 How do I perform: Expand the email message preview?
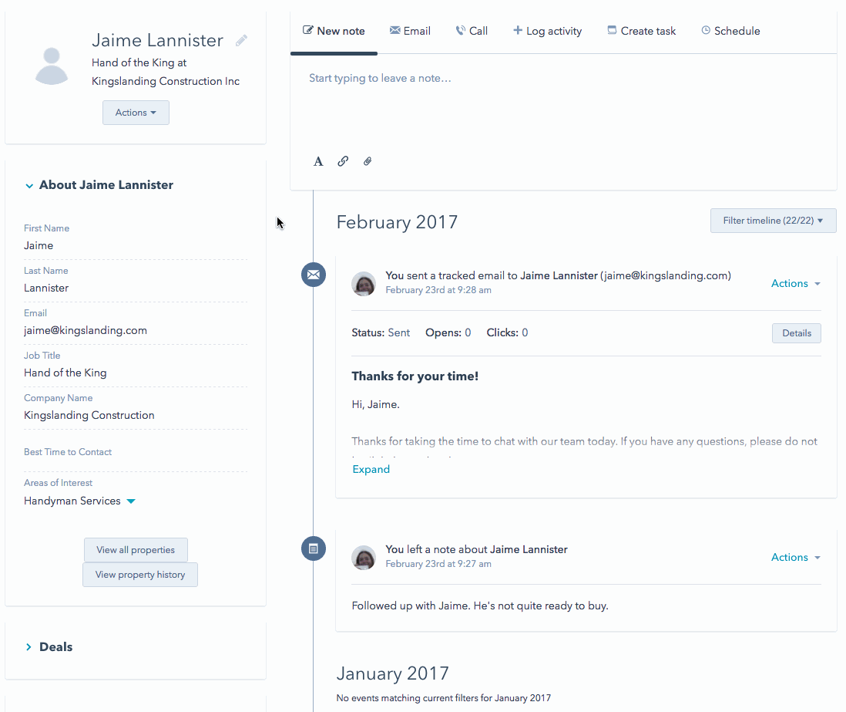point(371,469)
